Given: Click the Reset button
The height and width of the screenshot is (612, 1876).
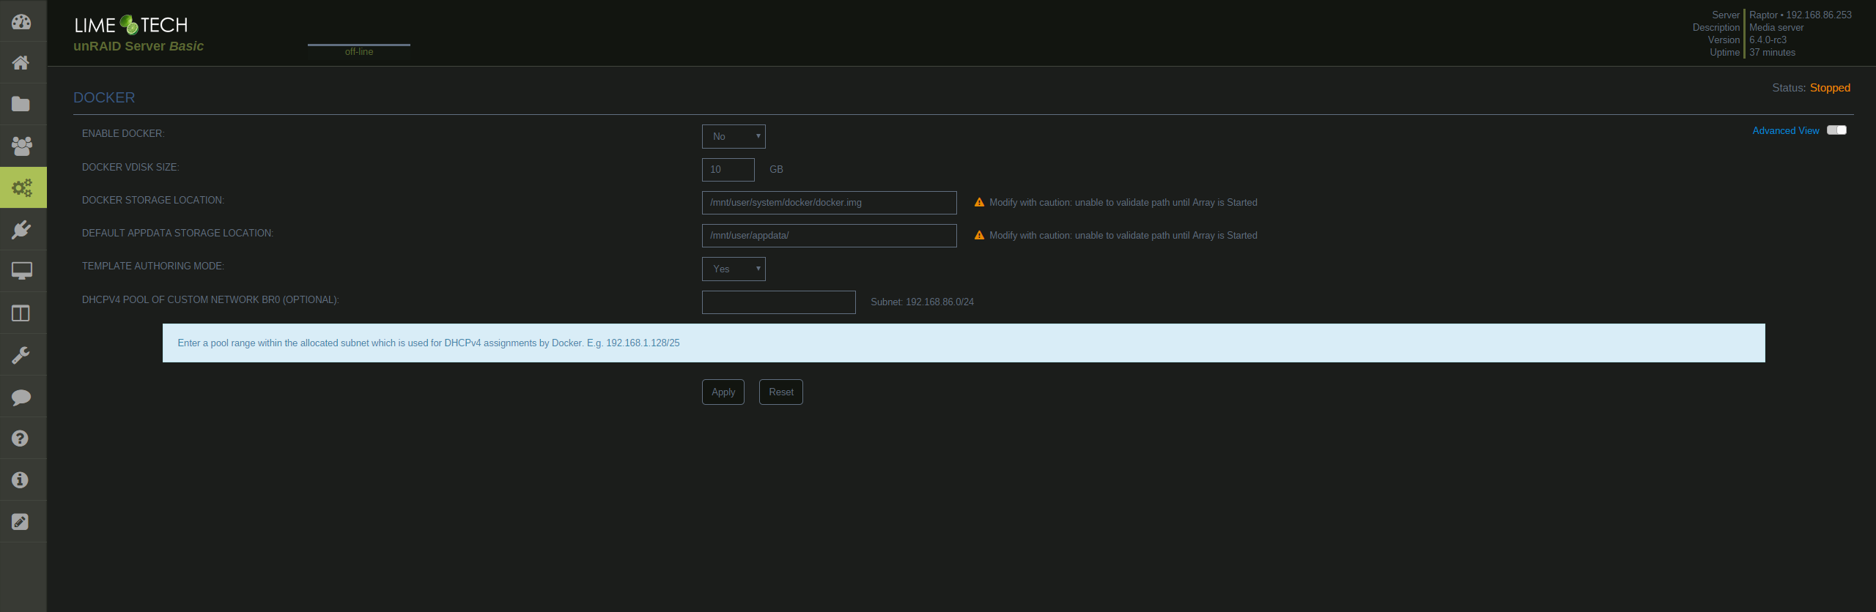Looking at the screenshot, I should (781, 392).
